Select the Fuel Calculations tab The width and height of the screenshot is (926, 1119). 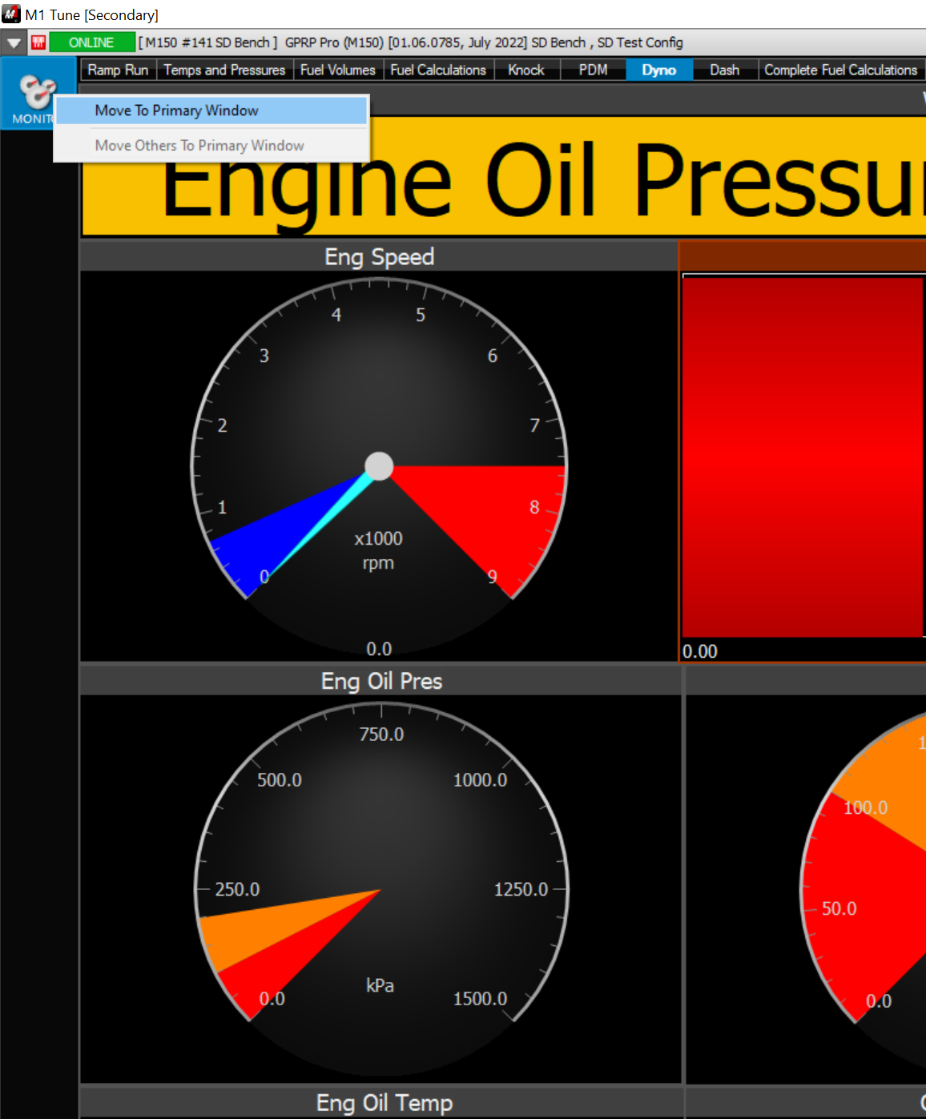[x=438, y=70]
